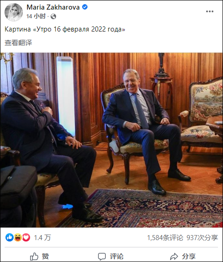Image resolution: width=223 pixels, height=262 pixels.
Task: Click the share arrow icon
Action: coord(174,257)
